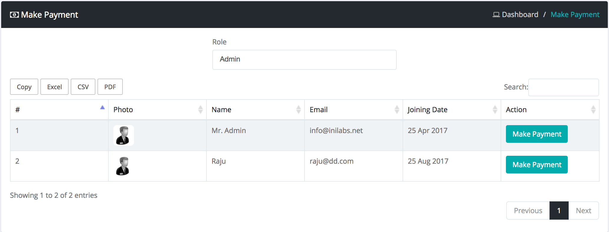Click the money icon beside Make Payment title
Image resolution: width=609 pixels, height=232 pixels.
tap(14, 15)
